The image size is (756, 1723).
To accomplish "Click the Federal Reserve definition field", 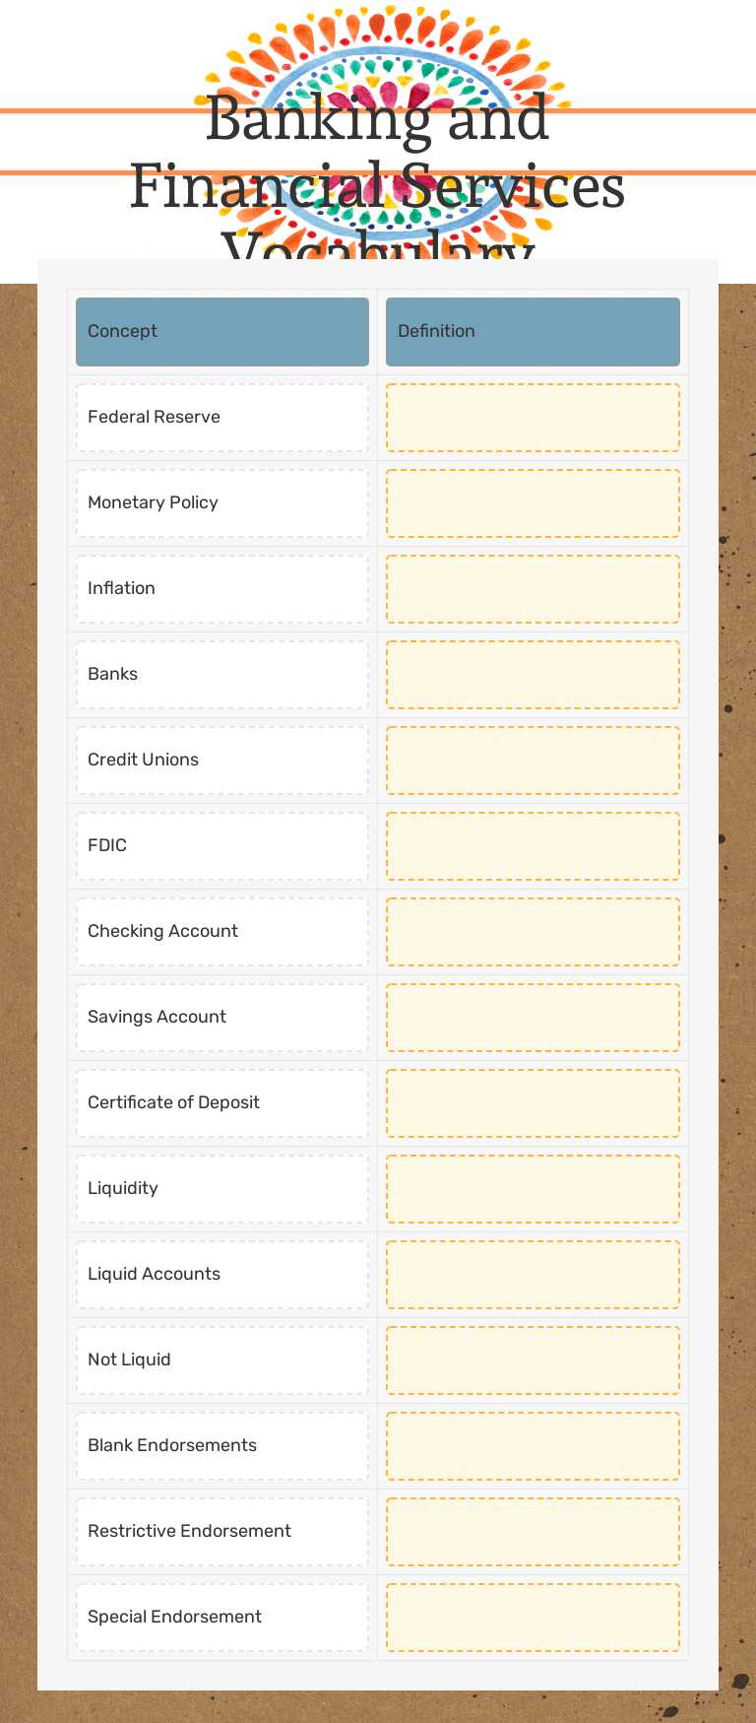I will coord(533,418).
